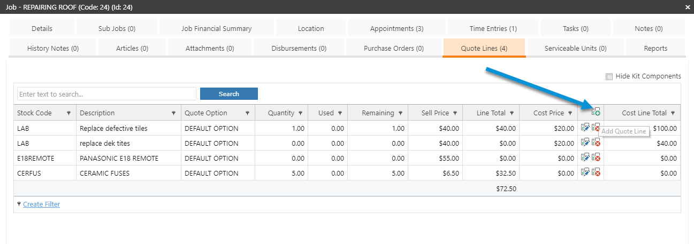Select the E18REMOTE stock code cell

tap(45, 158)
